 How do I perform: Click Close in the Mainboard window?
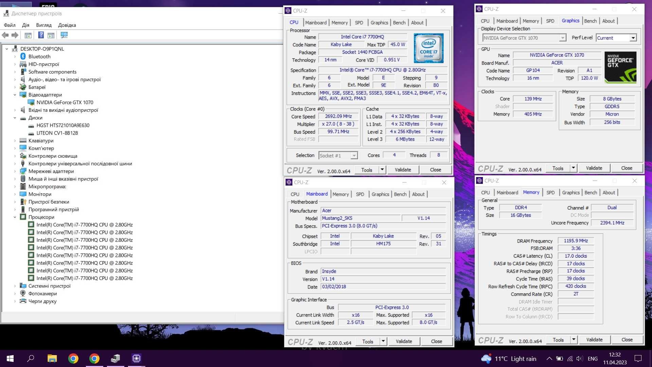[x=436, y=341]
